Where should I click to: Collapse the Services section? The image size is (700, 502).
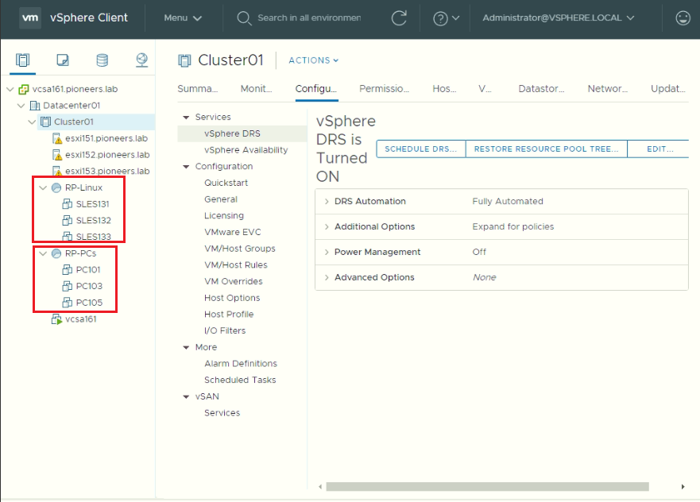pyautogui.click(x=186, y=118)
